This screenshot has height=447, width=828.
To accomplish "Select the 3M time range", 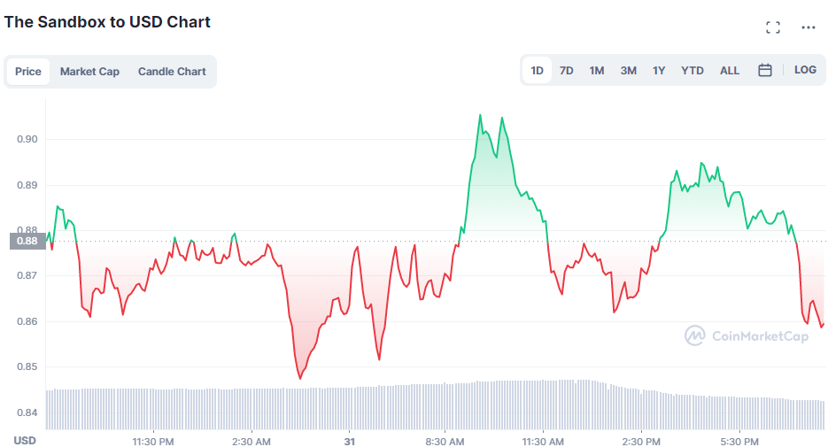I will click(x=629, y=70).
